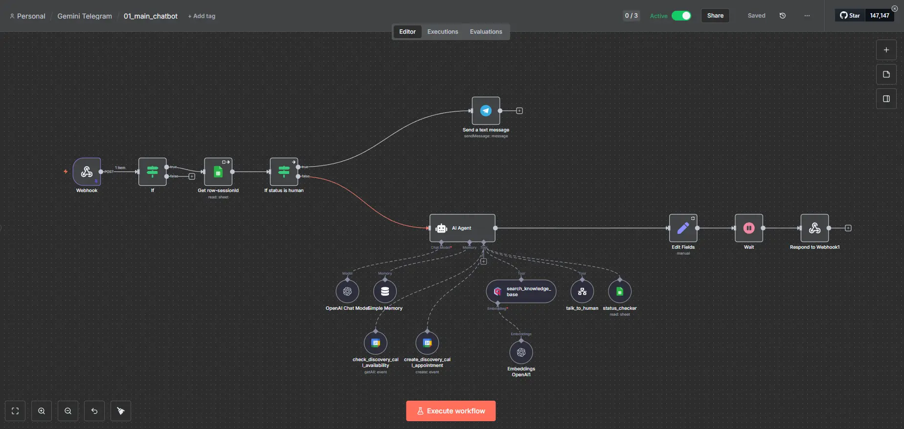The image size is (904, 429).
Task: Click the Execute workflow button
Action: click(451, 411)
